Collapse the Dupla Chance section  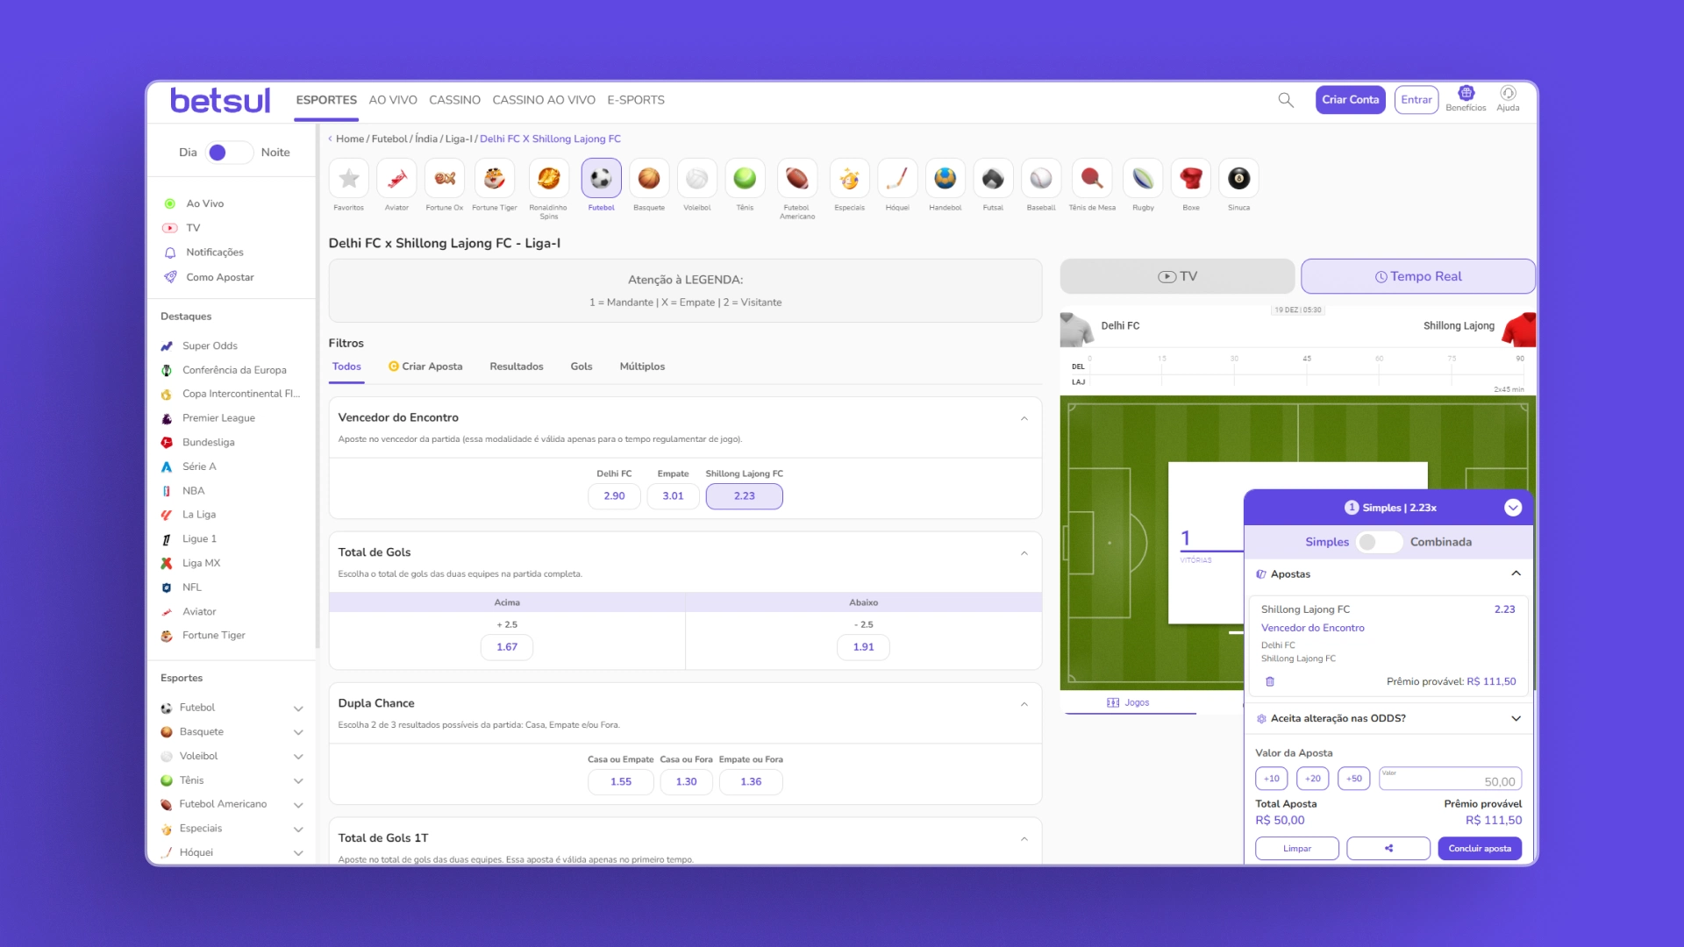(1024, 704)
